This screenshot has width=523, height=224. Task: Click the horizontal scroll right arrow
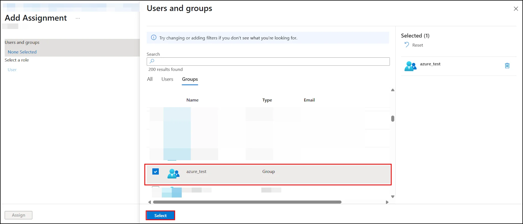coord(387,202)
